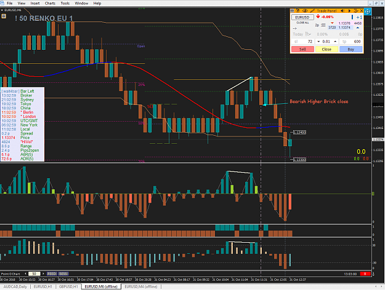This screenshot has height=290, width=385.
Task: Click the red down arrow trend indicator
Action: coord(318,17)
